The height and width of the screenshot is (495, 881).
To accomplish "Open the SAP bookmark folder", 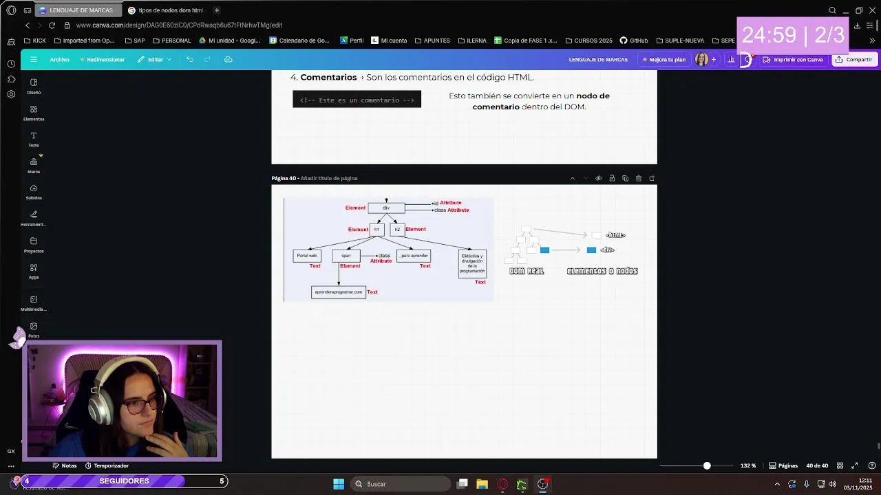I will coord(135,41).
